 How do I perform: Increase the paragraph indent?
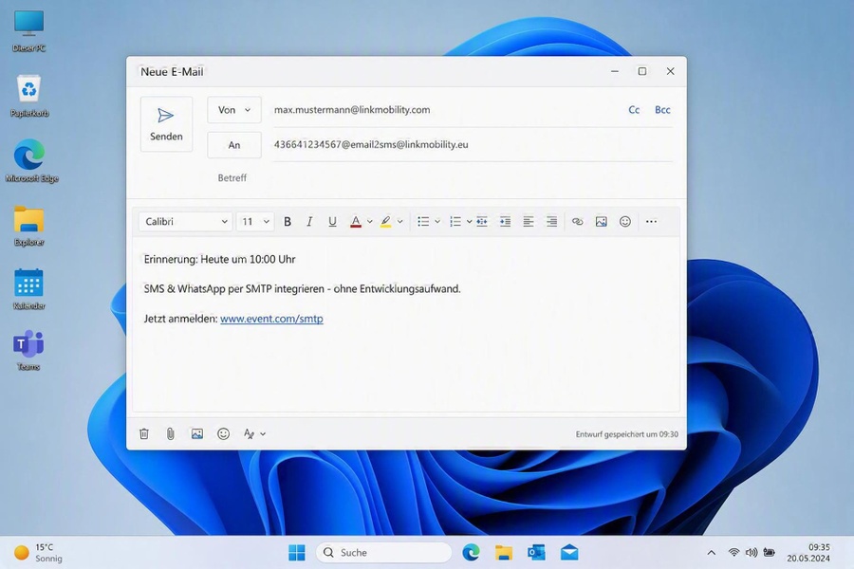506,222
